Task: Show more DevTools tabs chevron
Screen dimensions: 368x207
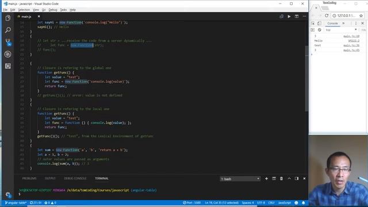Action: tap(344, 23)
